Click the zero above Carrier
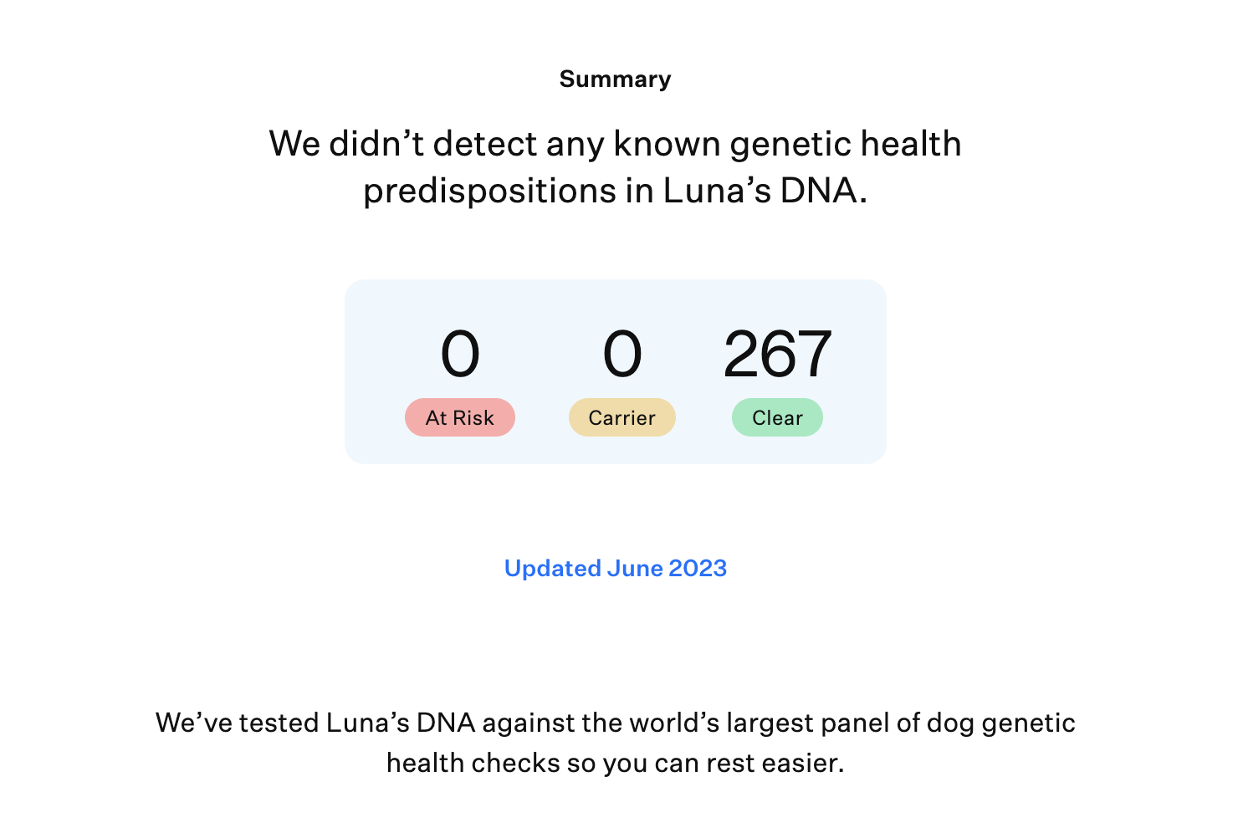This screenshot has width=1243, height=838. pos(622,354)
